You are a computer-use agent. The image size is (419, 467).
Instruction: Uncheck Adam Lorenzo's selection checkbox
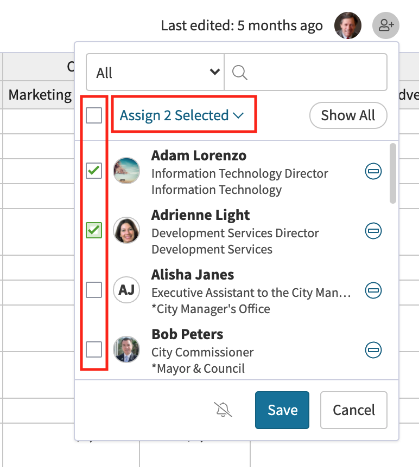point(93,171)
